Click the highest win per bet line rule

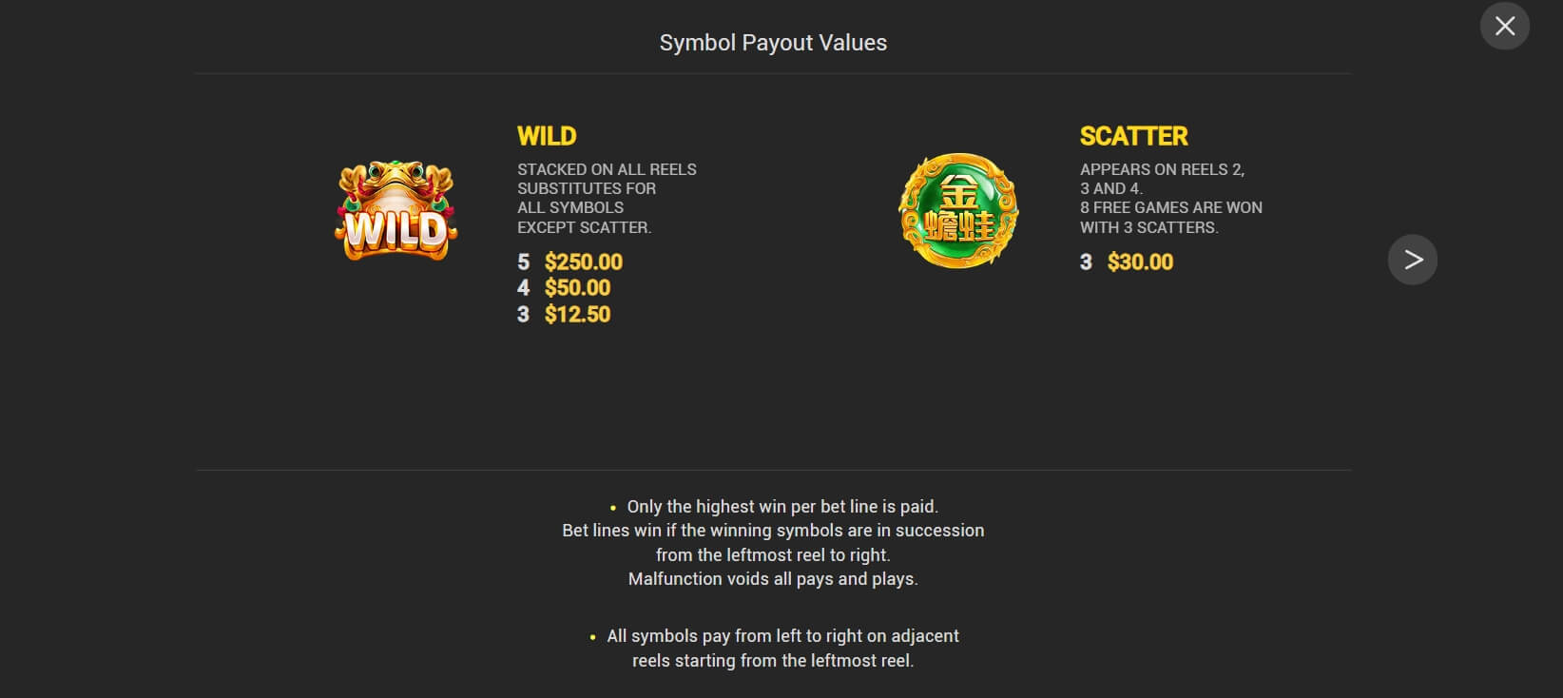[x=782, y=507]
